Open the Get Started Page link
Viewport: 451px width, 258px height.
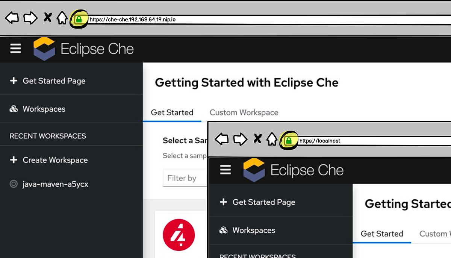(x=54, y=80)
